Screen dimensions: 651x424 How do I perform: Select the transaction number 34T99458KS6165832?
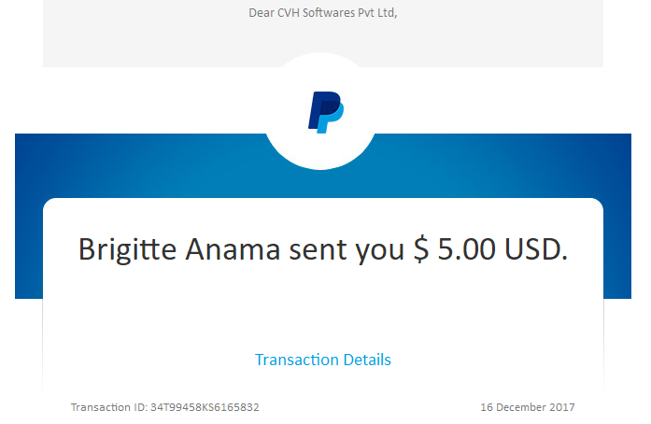point(205,407)
